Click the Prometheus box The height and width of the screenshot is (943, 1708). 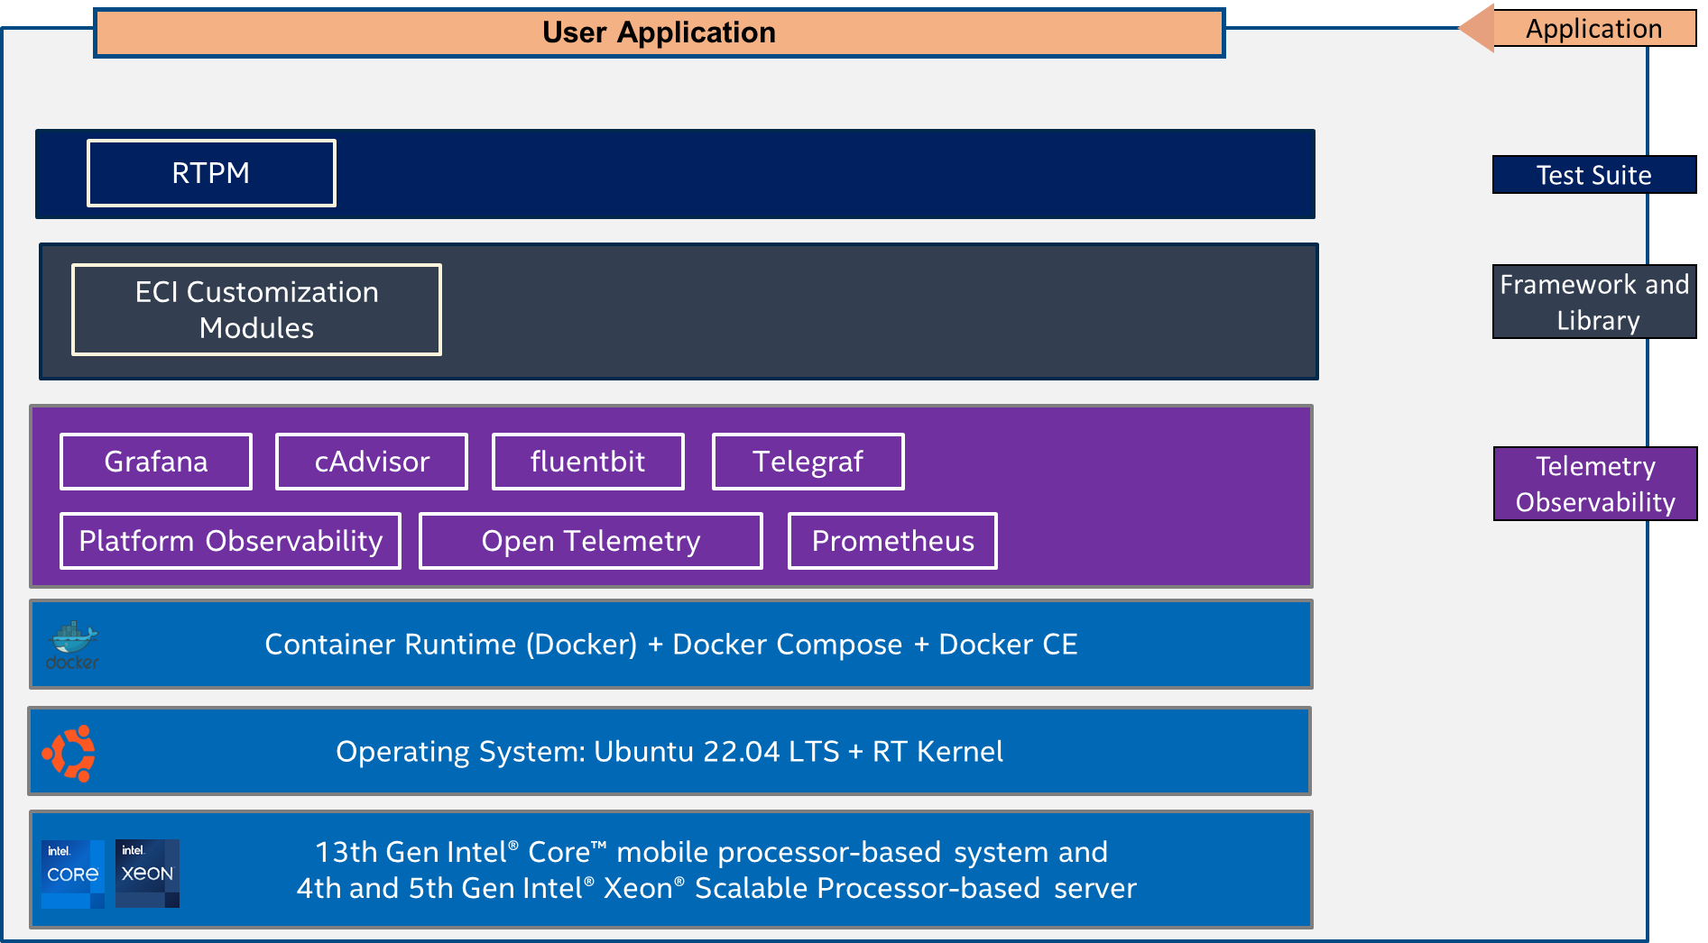click(893, 541)
